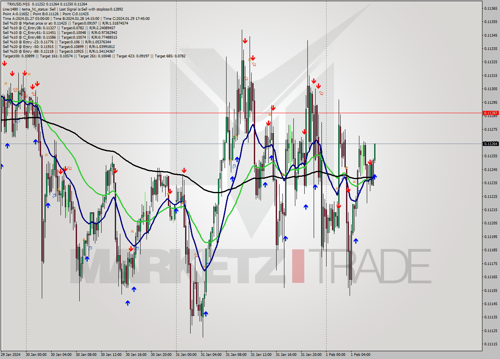This screenshot has width=500, height=359.
Task: Click the '1 Feb 04:00' time label
Action: point(361,355)
